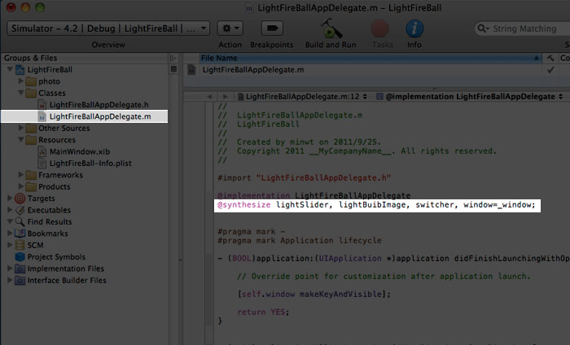Select MainWindow.xib file
570x345 pixels.
pos(80,151)
